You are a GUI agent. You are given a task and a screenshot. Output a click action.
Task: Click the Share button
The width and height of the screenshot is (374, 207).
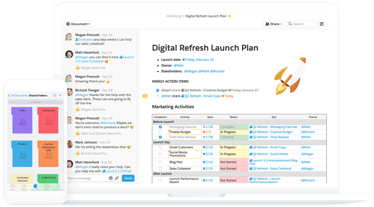point(274,24)
